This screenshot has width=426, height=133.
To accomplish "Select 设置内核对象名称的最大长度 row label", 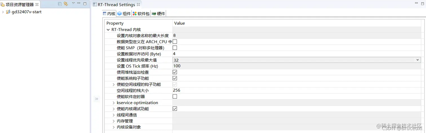I will 143,36.
